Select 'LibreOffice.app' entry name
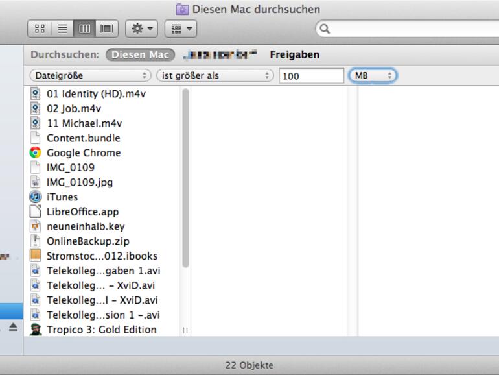This screenshot has height=375, width=499. [83, 212]
